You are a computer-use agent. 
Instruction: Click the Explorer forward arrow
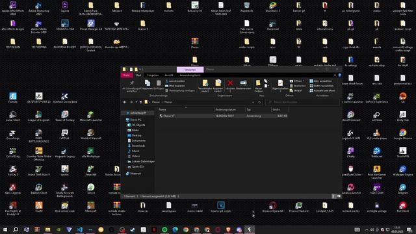[x=131, y=102]
